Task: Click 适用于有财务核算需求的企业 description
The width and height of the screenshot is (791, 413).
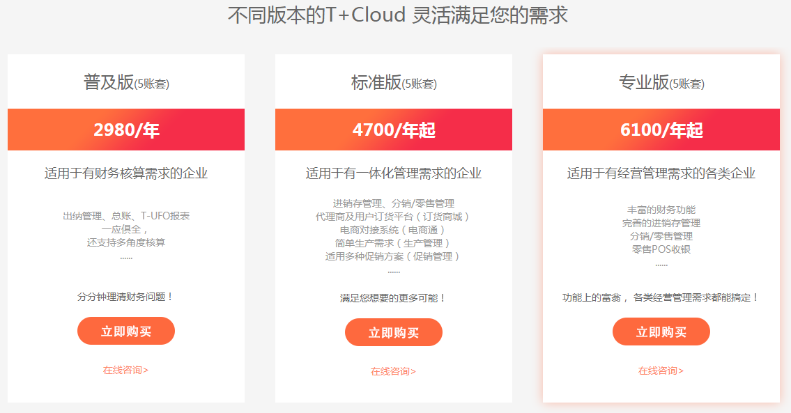Action: [126, 173]
